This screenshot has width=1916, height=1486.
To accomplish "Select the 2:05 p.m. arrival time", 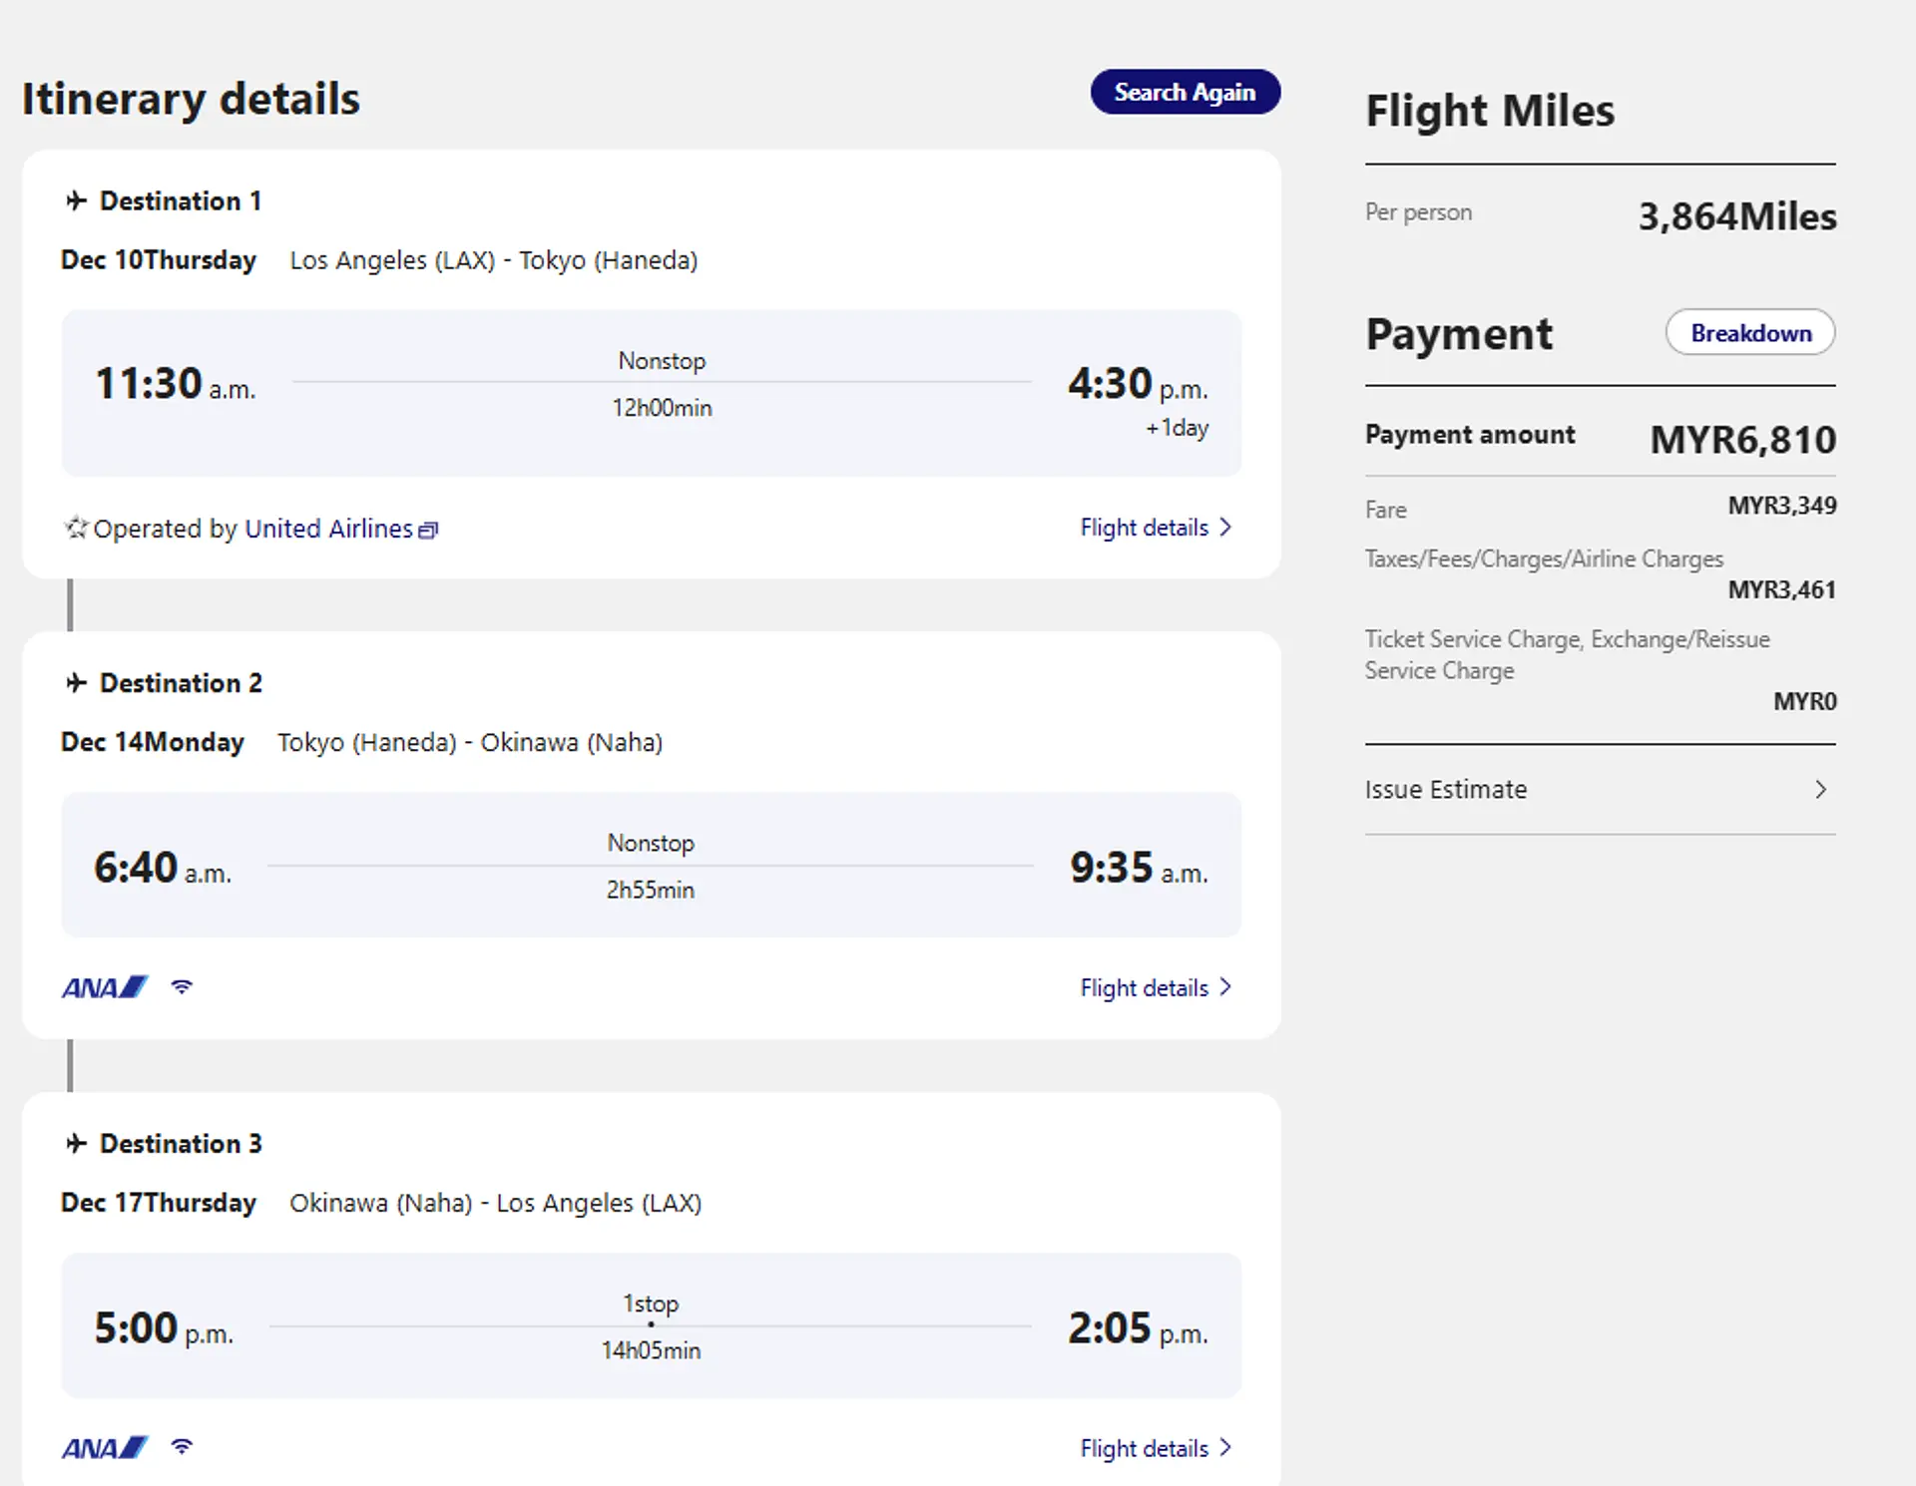I will (x=1138, y=1328).
